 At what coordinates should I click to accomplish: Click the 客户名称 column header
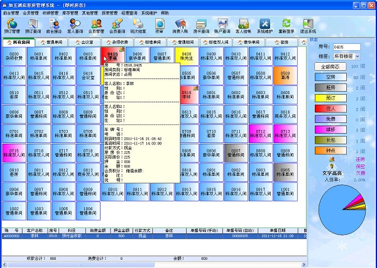tap(35, 230)
